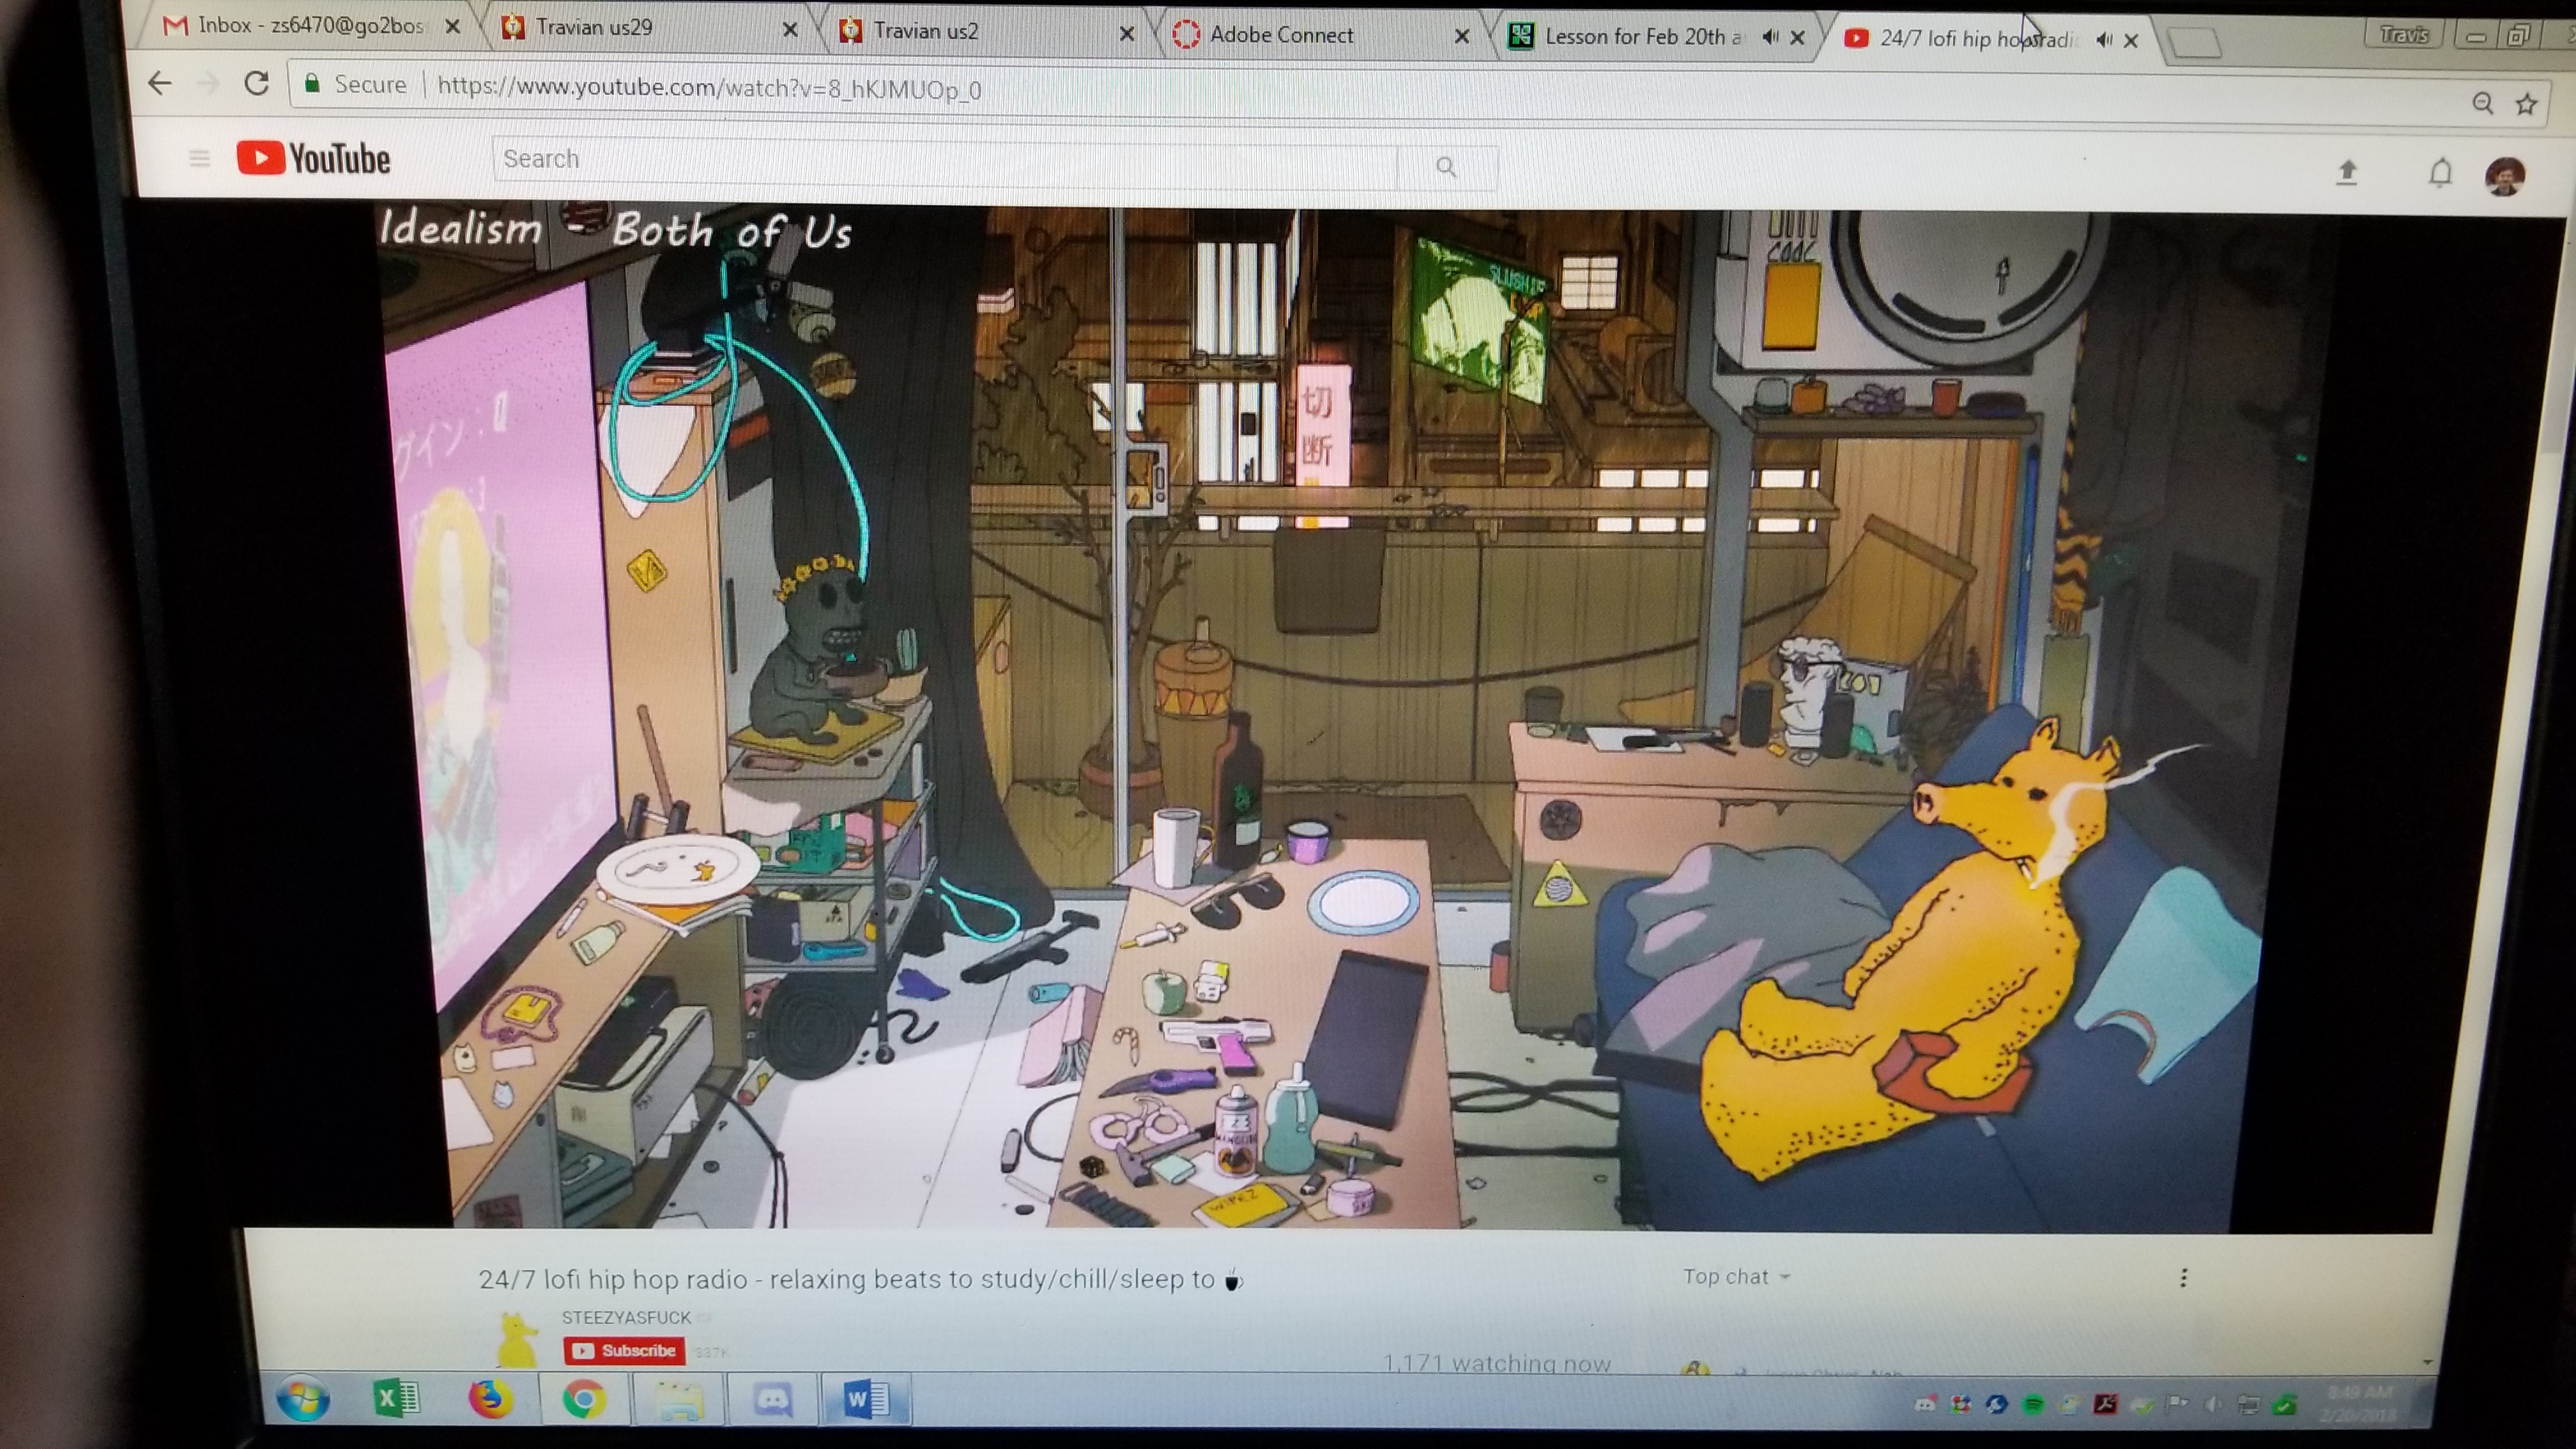Screen dimensions: 2576x1449
Task: Open Excel from the taskbar
Action: 396,1398
